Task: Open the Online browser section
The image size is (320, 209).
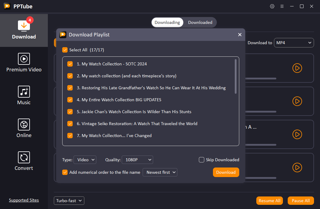Action: tap(24, 128)
